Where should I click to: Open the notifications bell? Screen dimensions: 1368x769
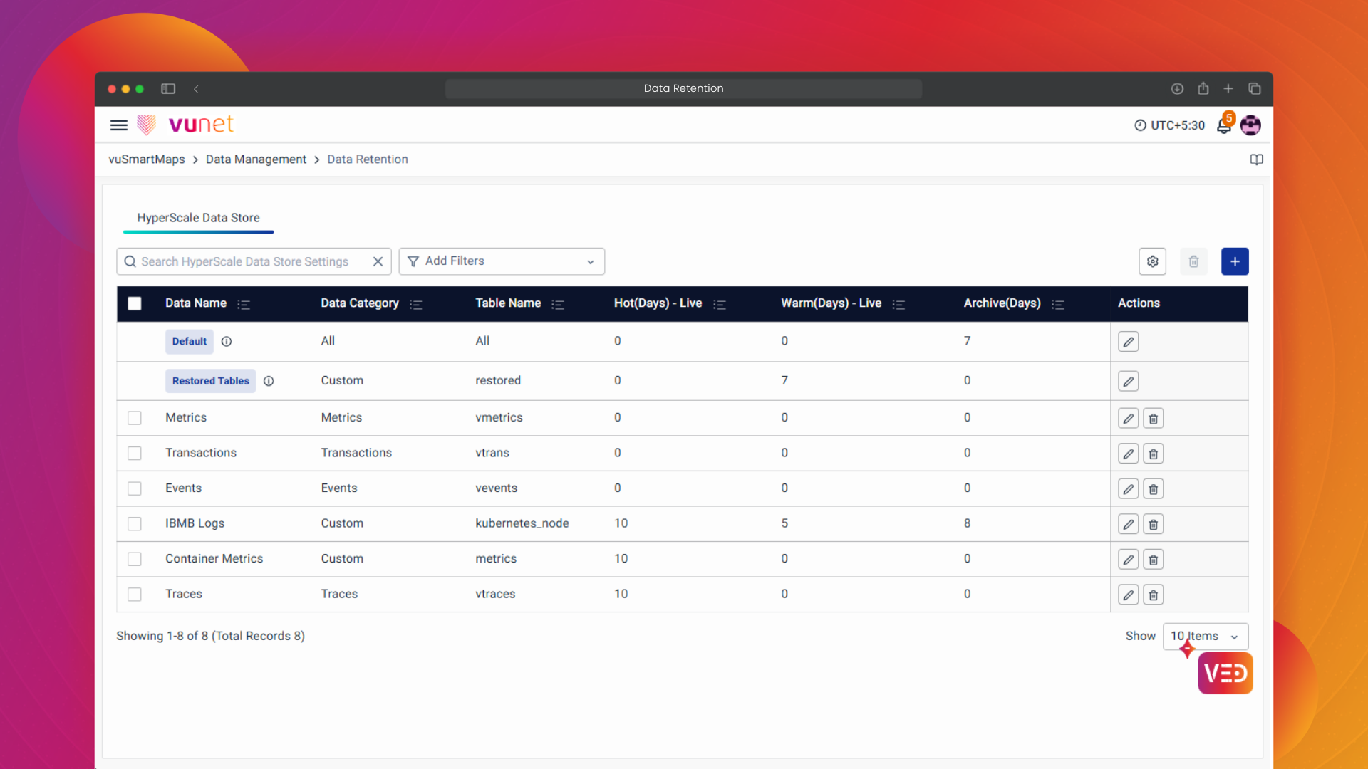point(1223,126)
